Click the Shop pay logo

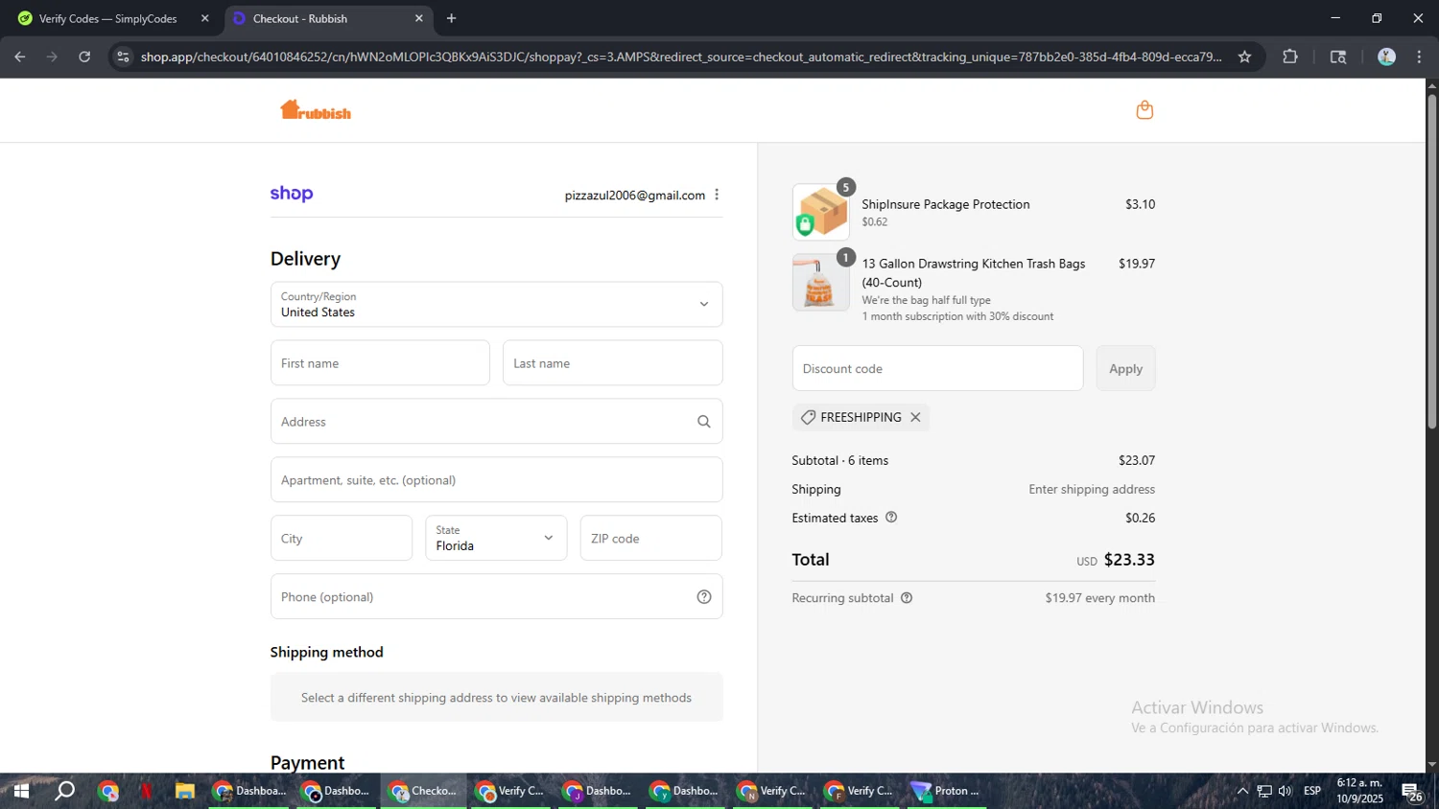pos(292,194)
